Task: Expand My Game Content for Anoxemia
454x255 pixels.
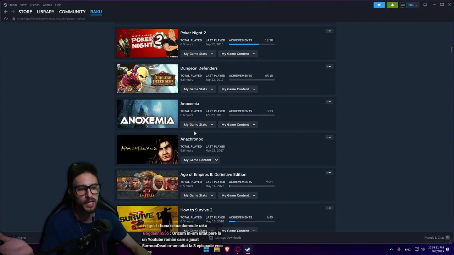Action: [238, 125]
